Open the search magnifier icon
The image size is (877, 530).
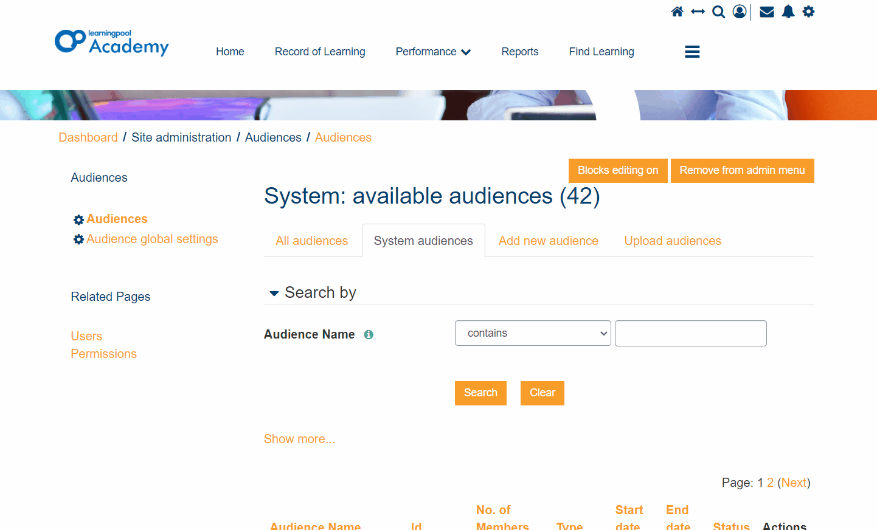718,12
